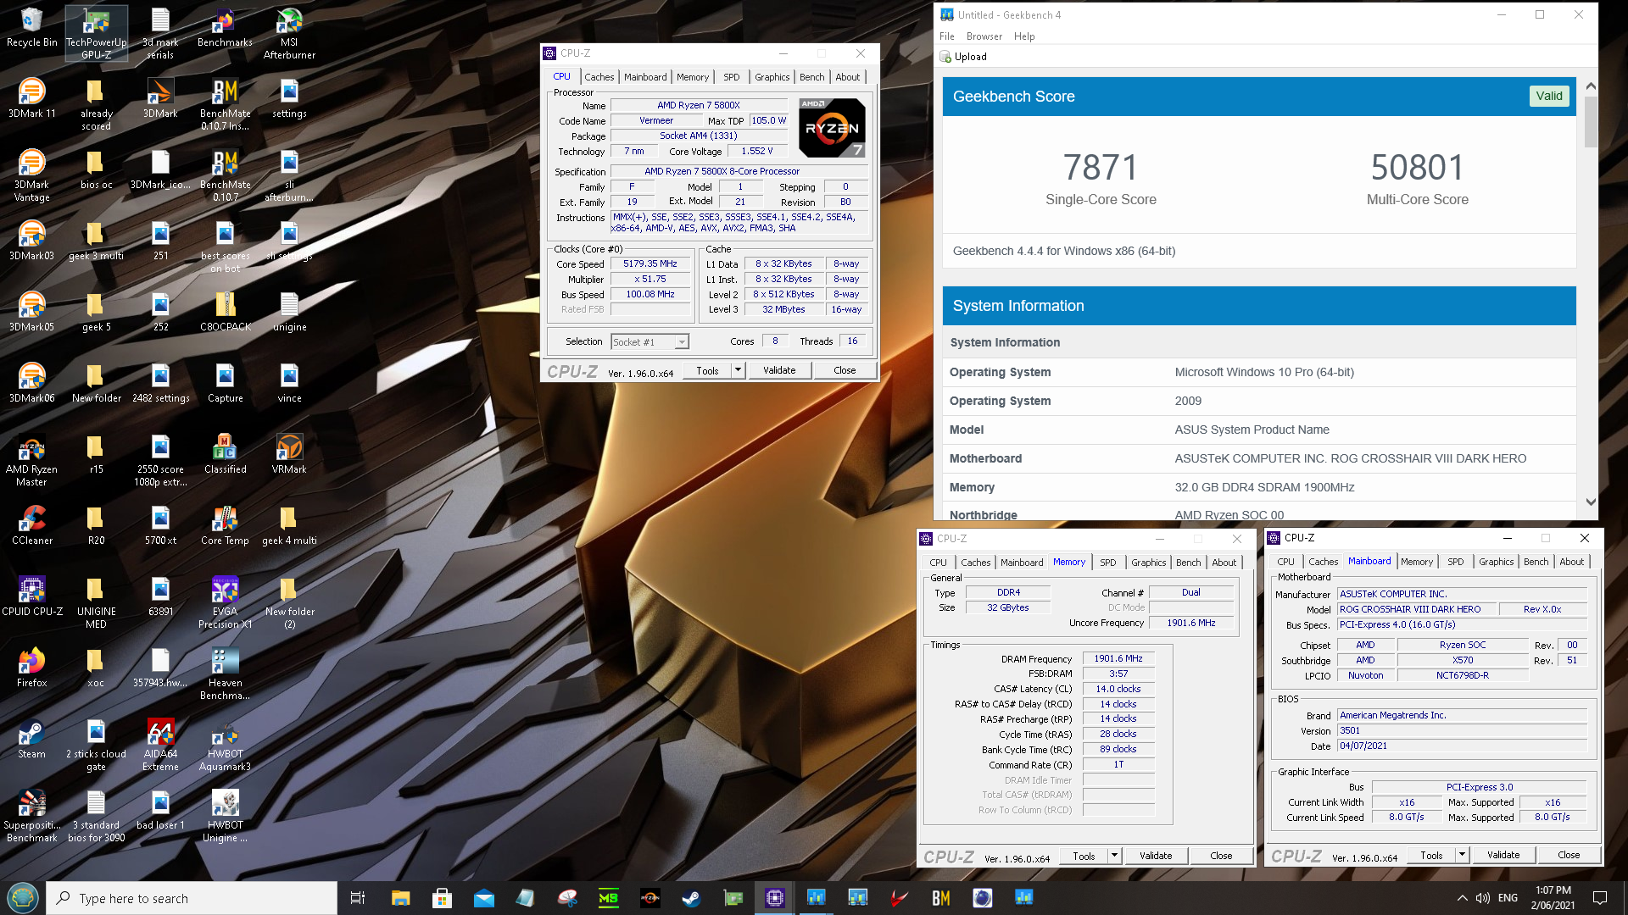Click the taskbar search box
Screen dimensions: 1628x915
[192, 898]
